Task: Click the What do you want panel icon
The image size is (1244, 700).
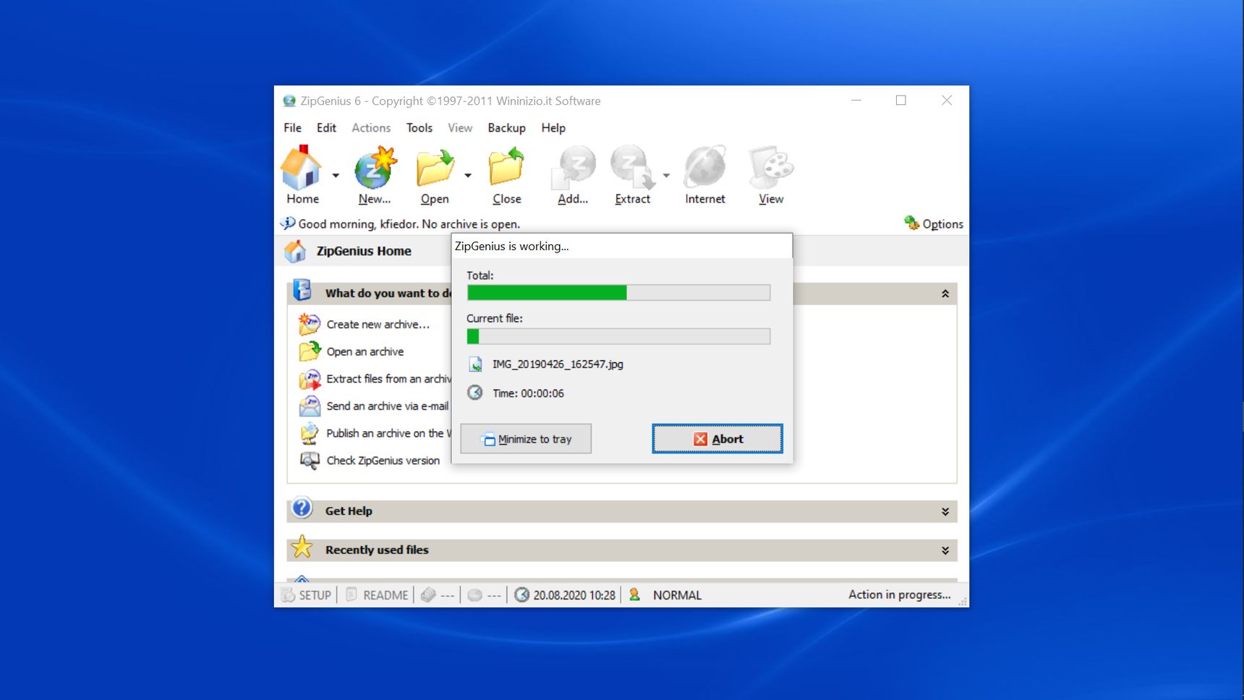Action: [302, 291]
